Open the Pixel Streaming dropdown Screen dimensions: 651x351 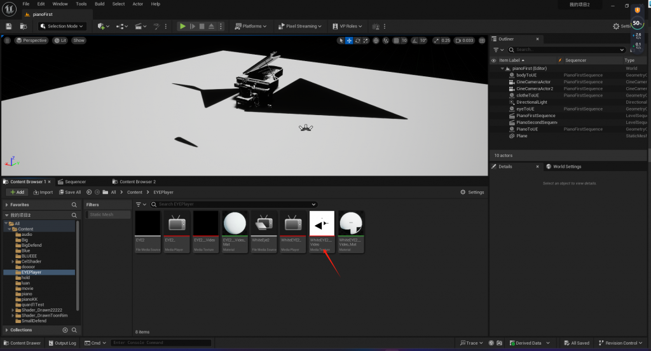300,26
